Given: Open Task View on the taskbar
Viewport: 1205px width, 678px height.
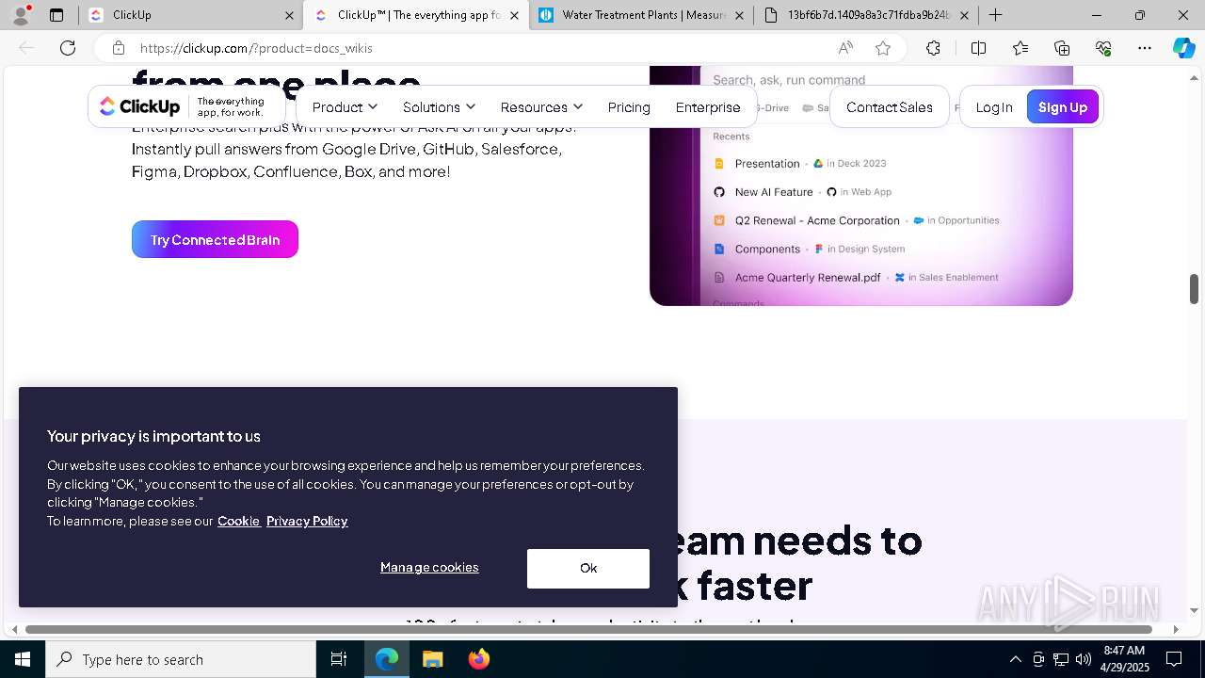Looking at the screenshot, I should click(339, 659).
